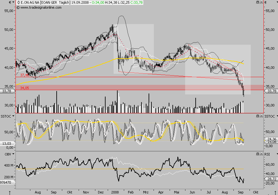
Task: Select the right-axis 33,78 price marker
Action: (x=271, y=91)
